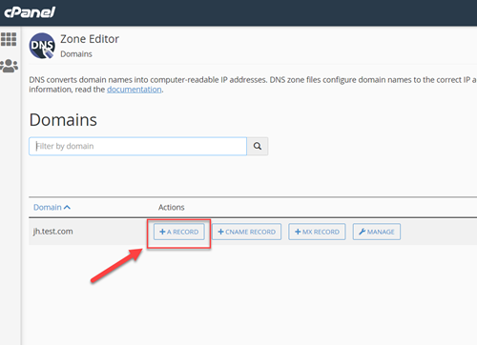This screenshot has height=345, width=477.
Task: Select the jh.test.com domain row
Action: [253, 232]
